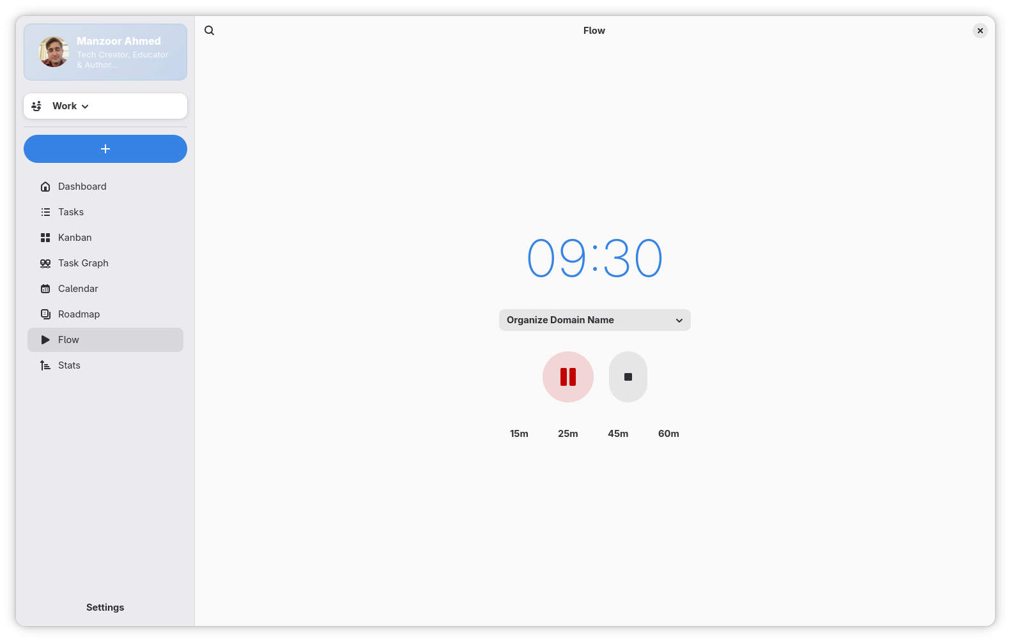Set timer to 15m
The height and width of the screenshot is (642, 1011).
[x=519, y=434]
